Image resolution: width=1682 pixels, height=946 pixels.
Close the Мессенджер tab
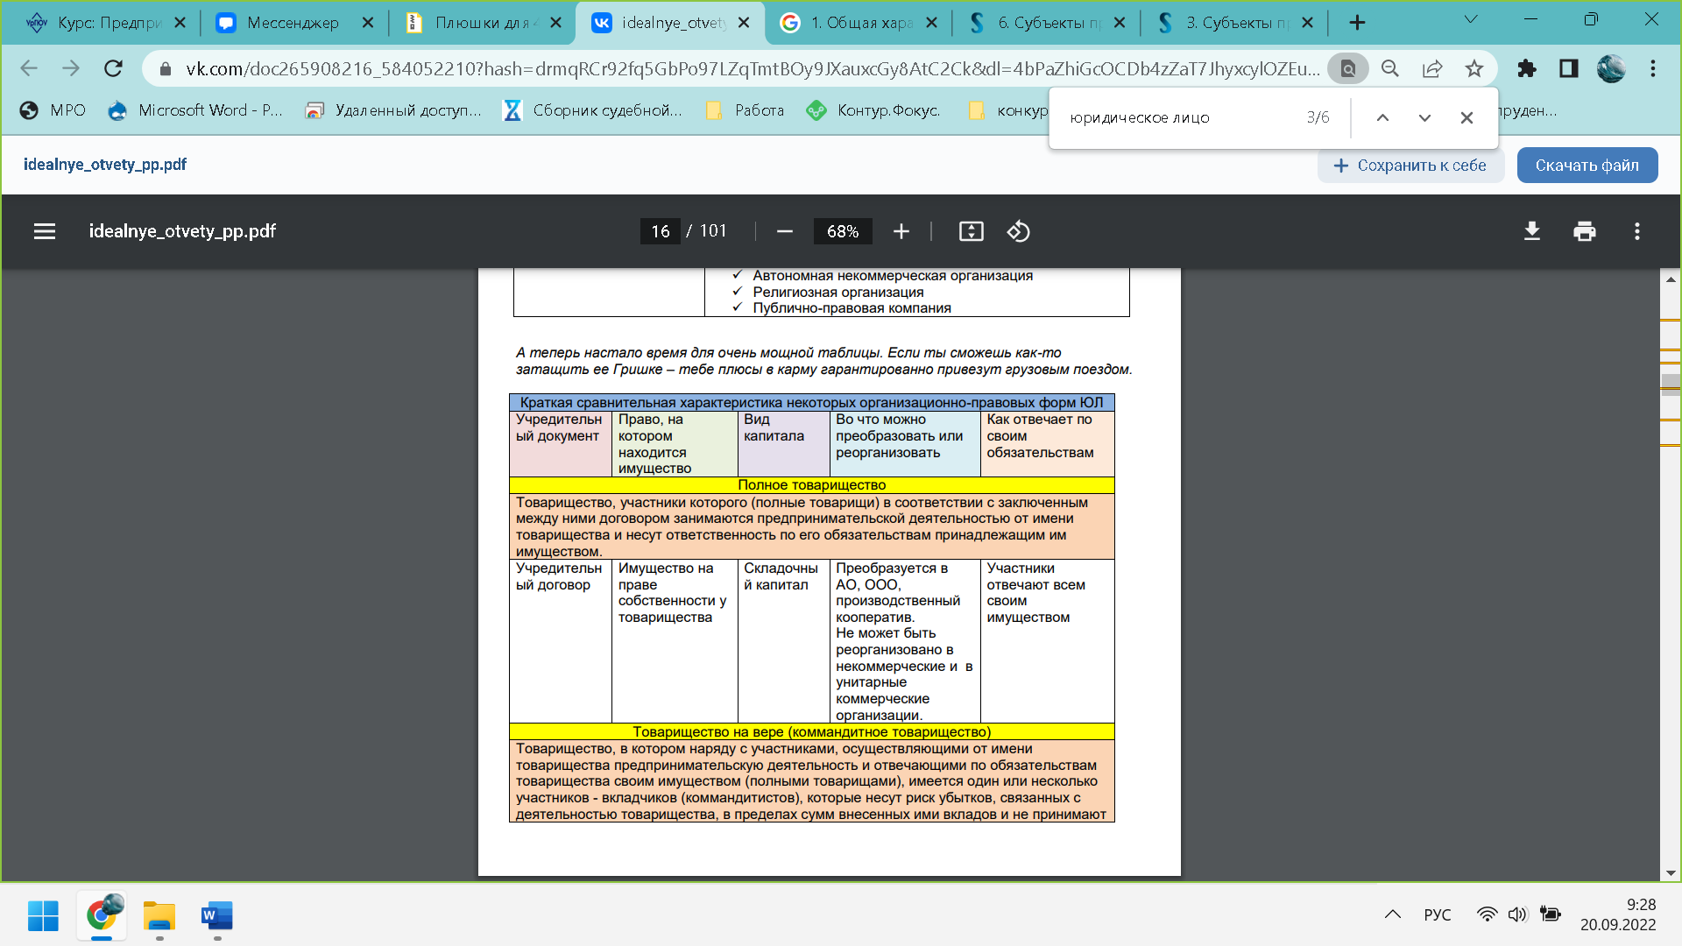(x=368, y=23)
